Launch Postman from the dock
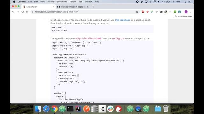 coord(86,109)
